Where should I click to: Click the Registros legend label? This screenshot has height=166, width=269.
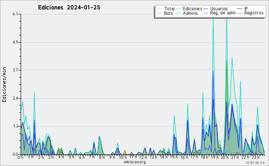click(x=254, y=13)
